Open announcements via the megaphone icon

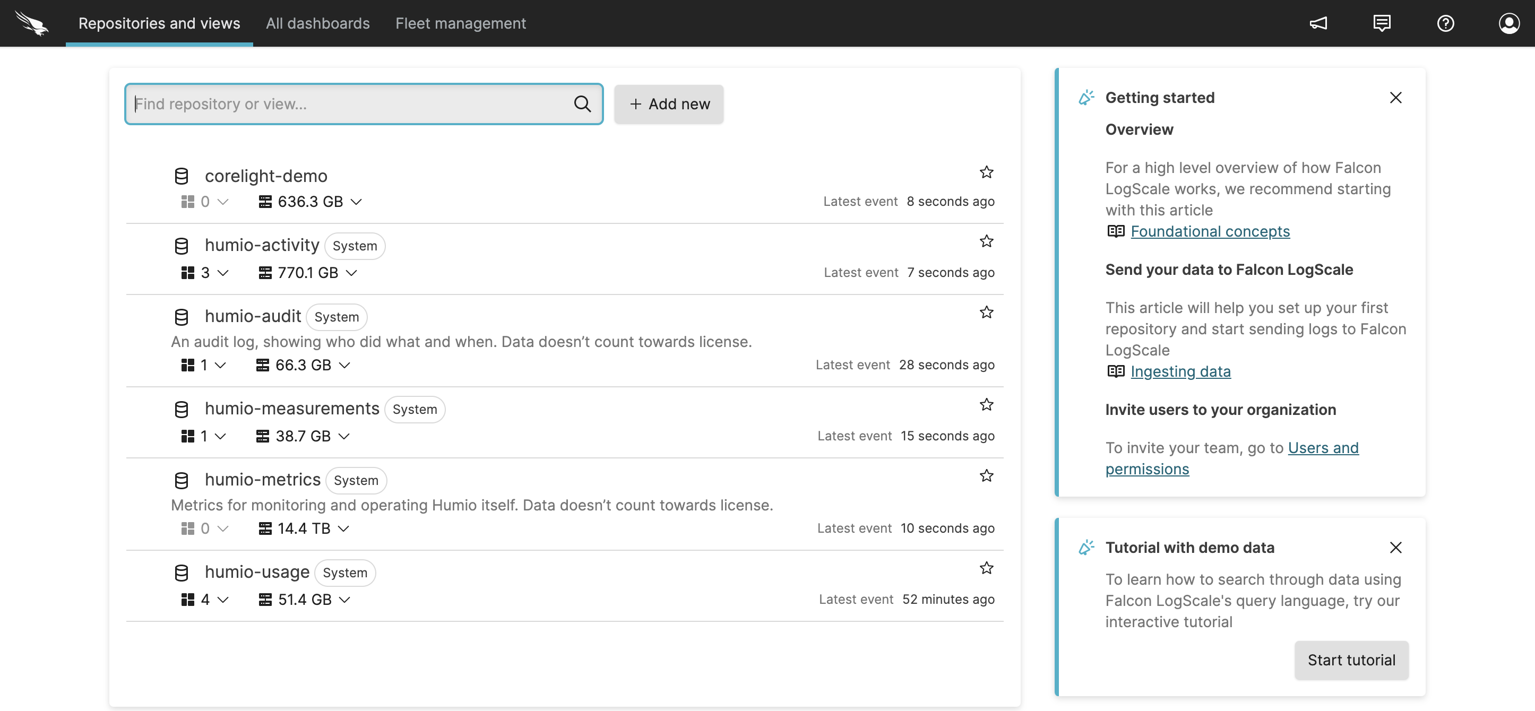pyautogui.click(x=1318, y=23)
